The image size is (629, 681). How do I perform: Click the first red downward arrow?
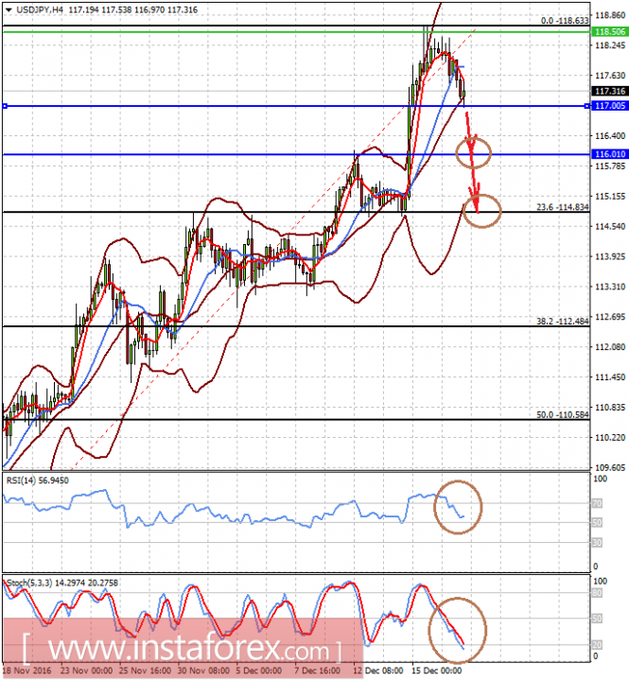470,134
